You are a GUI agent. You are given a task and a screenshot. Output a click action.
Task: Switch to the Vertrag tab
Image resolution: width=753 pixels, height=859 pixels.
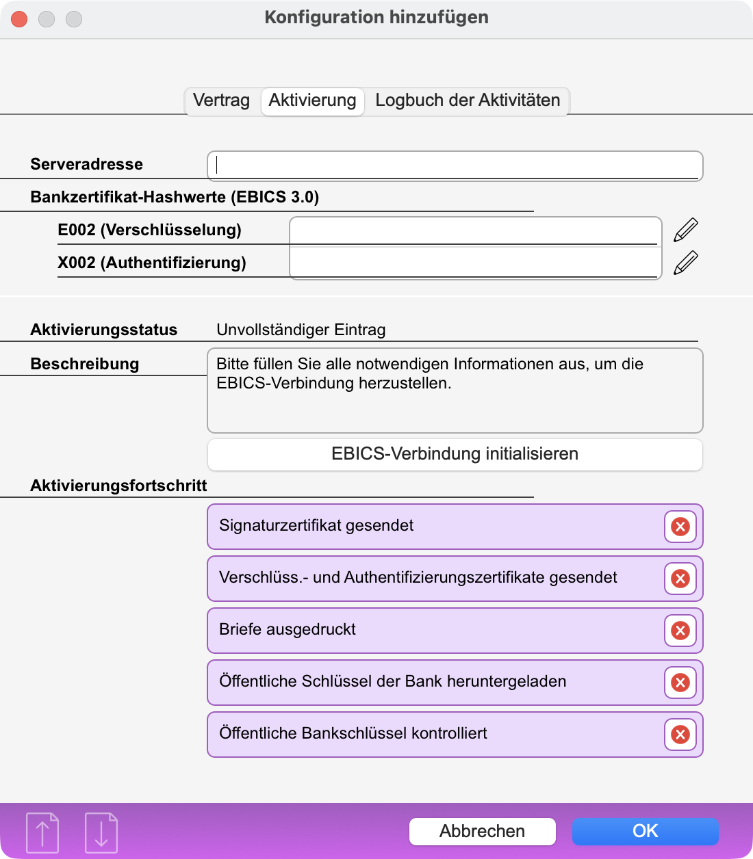pyautogui.click(x=221, y=101)
